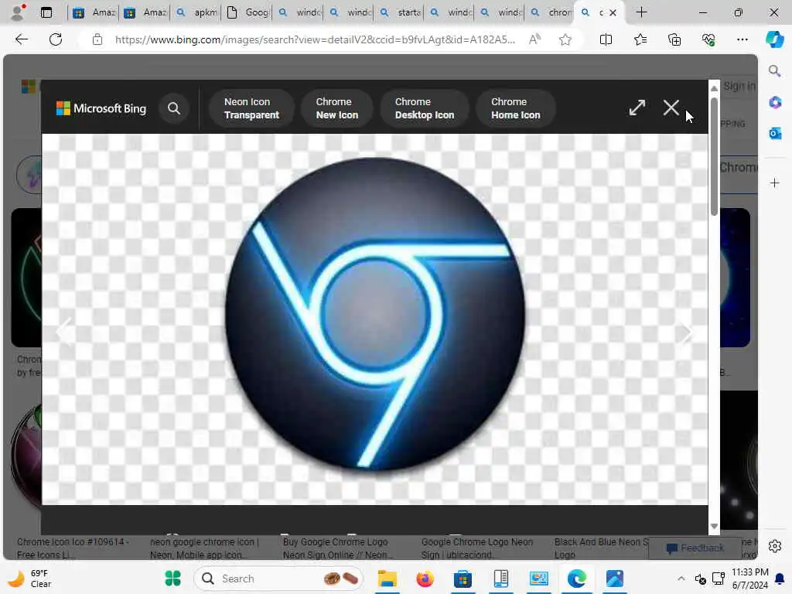Refresh the current page
Viewport: 792px width, 594px height.
56,39
